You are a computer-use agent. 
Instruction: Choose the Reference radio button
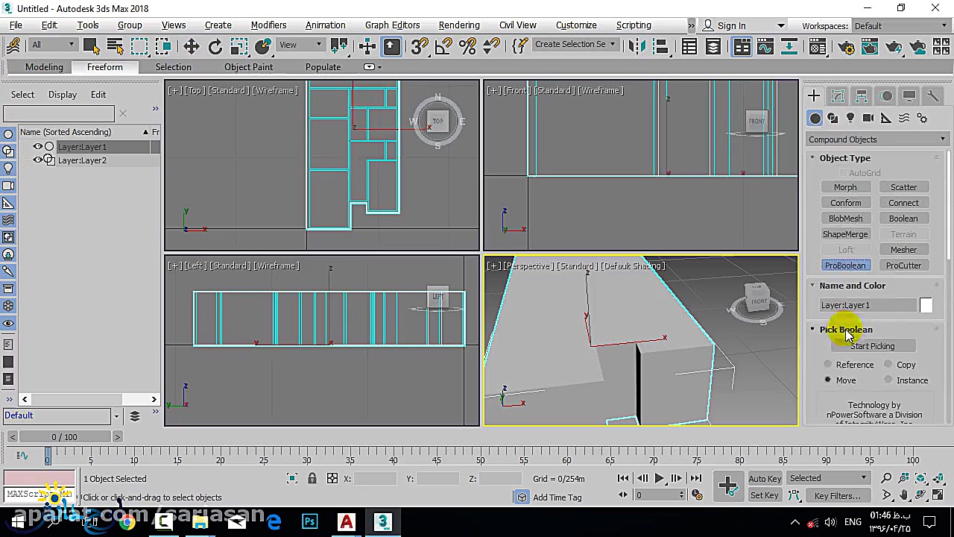tap(828, 365)
